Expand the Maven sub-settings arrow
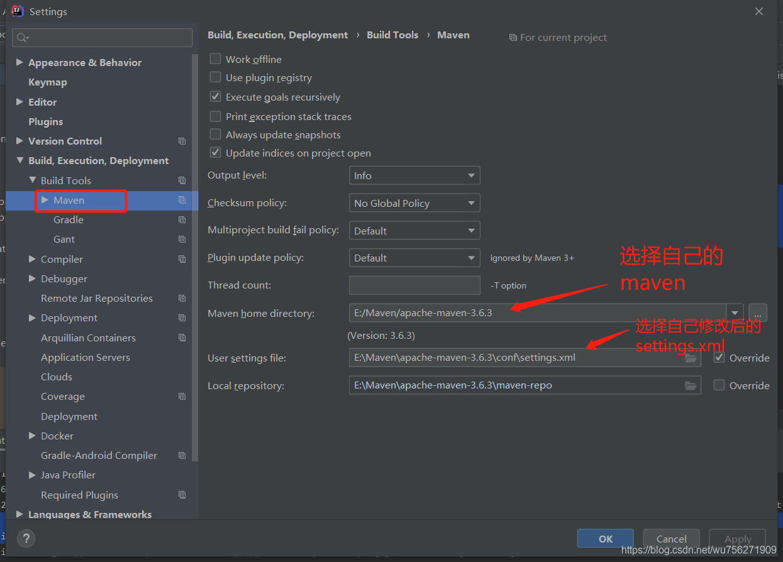Screen dimensions: 783x562 [x=45, y=200]
